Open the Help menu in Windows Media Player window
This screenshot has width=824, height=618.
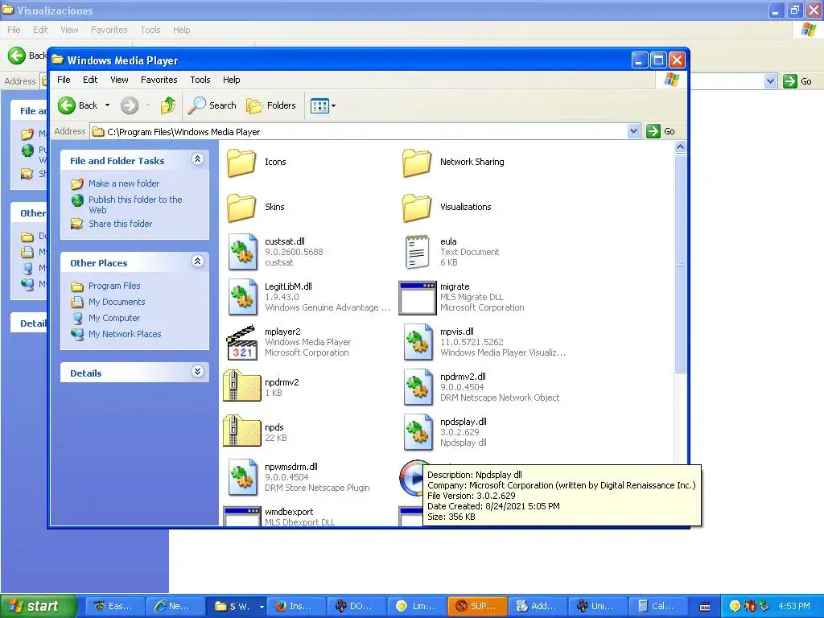click(x=231, y=80)
